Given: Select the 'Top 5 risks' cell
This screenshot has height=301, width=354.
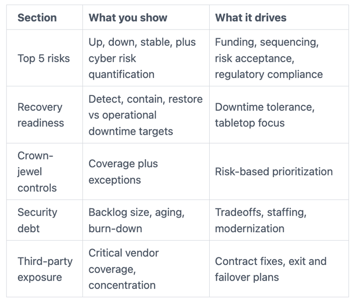Looking at the screenshot, I should [44, 58].
